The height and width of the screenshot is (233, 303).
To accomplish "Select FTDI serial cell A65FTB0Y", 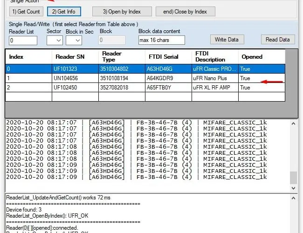I will [168, 88].
